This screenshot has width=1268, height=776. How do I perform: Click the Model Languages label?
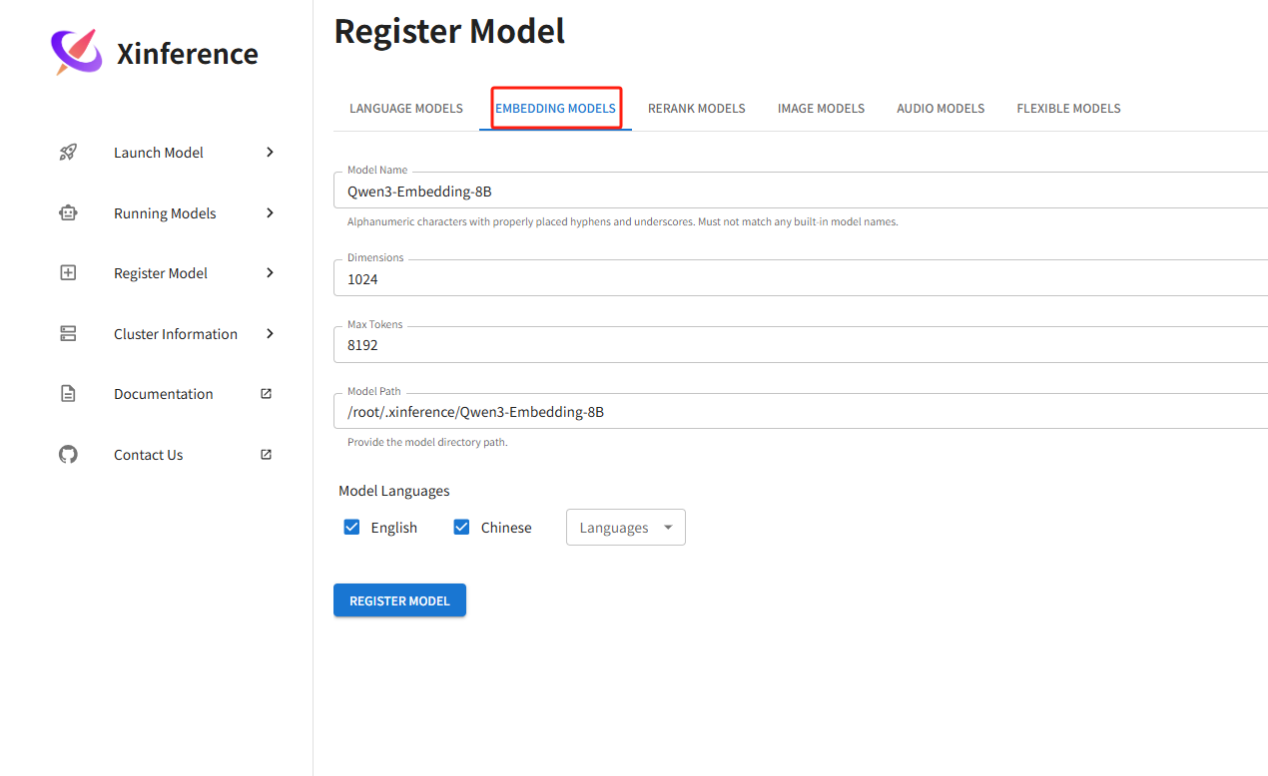tap(394, 491)
